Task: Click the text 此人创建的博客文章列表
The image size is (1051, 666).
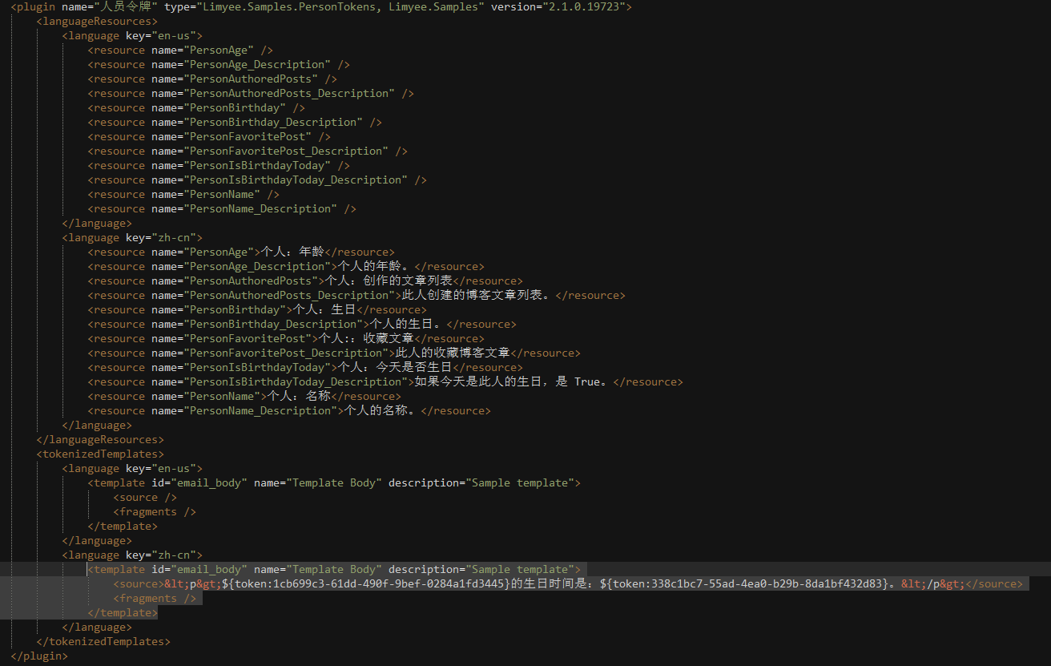Action: 477,296
